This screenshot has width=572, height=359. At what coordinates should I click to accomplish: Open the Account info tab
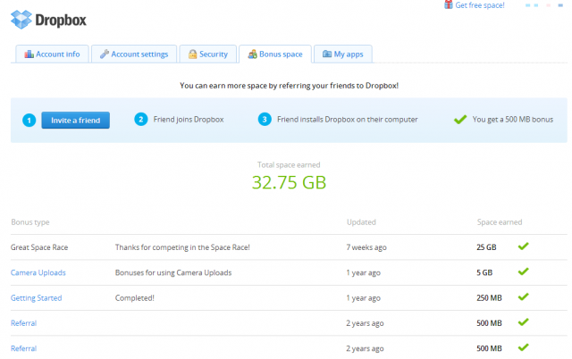point(52,54)
